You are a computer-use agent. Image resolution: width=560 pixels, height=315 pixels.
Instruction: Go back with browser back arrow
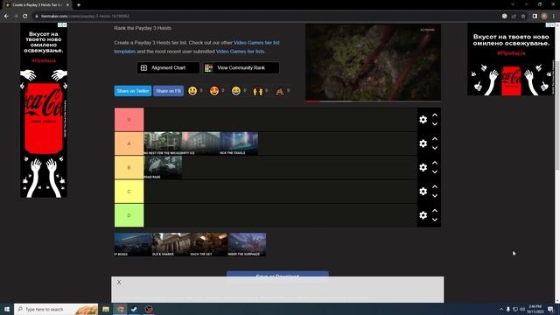click(6, 16)
